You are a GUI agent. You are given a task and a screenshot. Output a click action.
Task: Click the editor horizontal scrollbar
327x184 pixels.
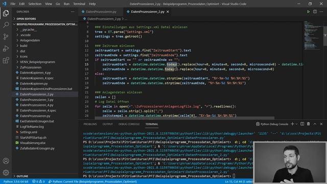pyautogui.click(x=184, y=118)
